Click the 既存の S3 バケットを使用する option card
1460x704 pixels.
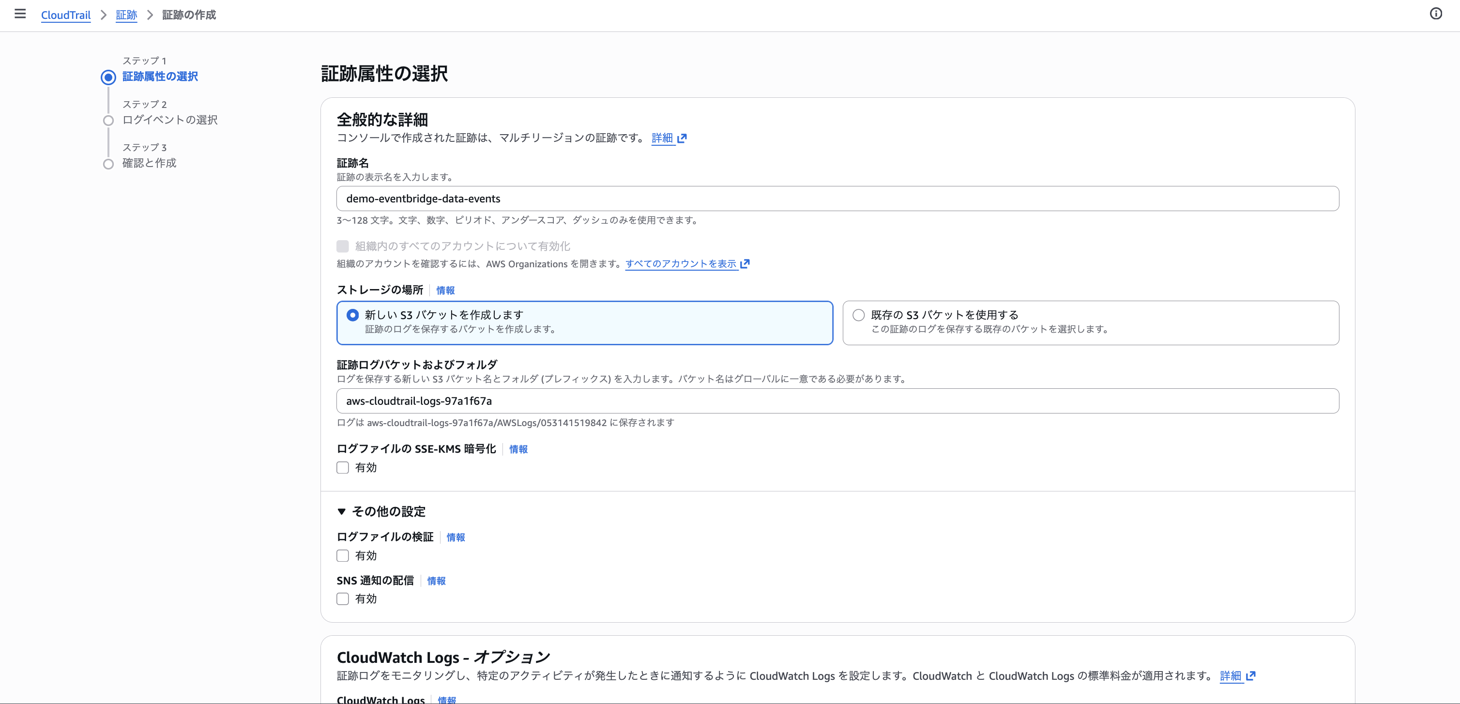1091,322
